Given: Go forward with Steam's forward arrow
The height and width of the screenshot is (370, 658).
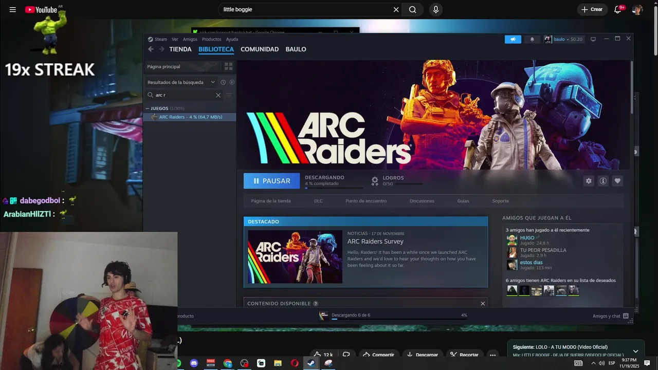Looking at the screenshot, I should (161, 49).
